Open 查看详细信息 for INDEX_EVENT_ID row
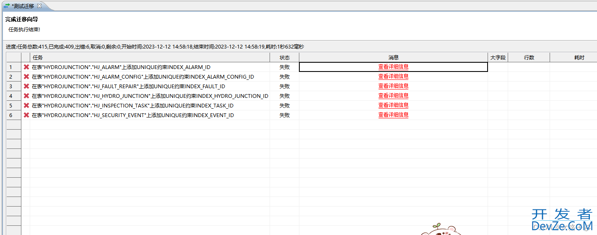Image resolution: width=597 pixels, height=235 pixels. coord(393,115)
